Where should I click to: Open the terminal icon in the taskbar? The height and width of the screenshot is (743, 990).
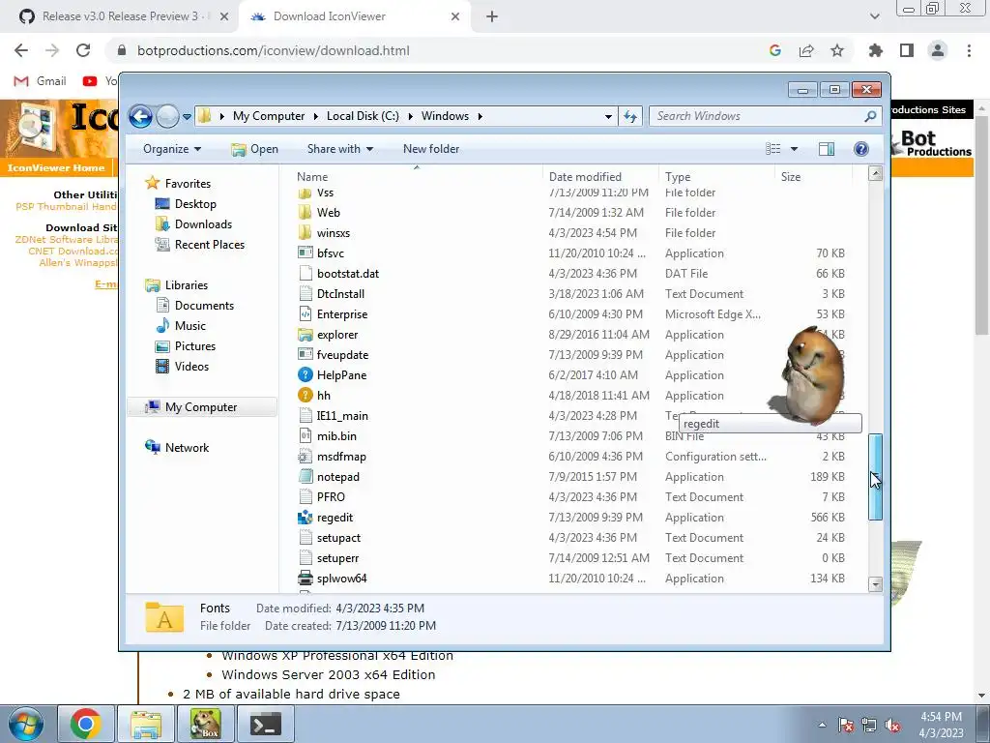tap(265, 724)
